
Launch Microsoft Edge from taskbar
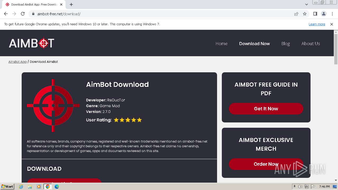57,187
